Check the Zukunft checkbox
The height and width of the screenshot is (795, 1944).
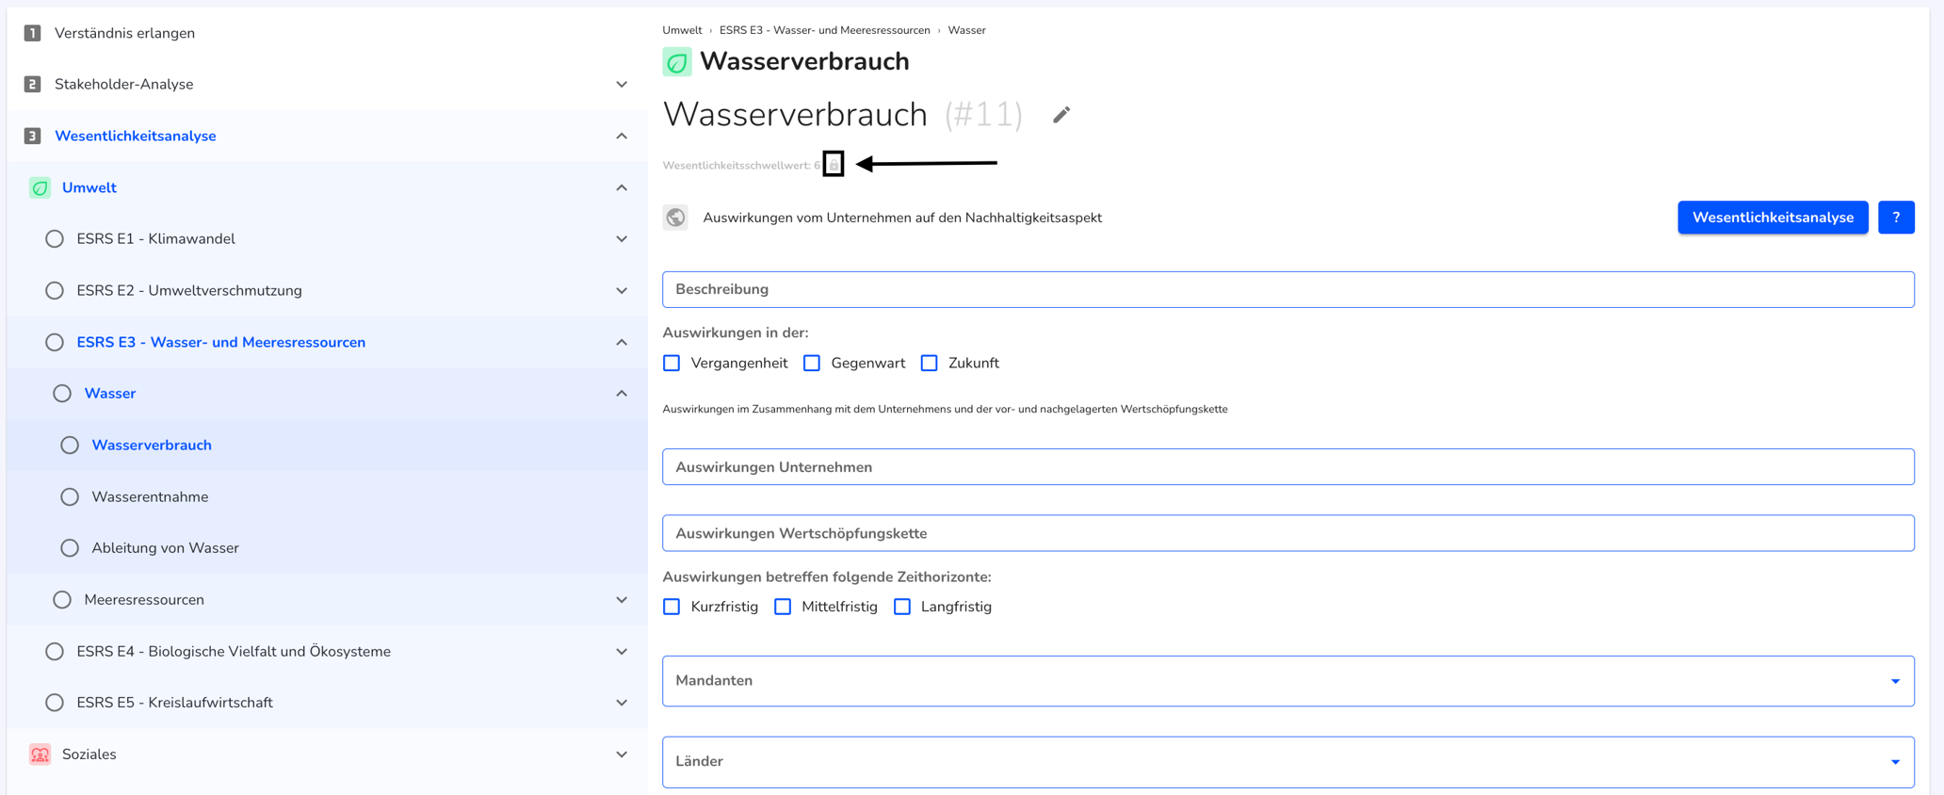tap(930, 364)
